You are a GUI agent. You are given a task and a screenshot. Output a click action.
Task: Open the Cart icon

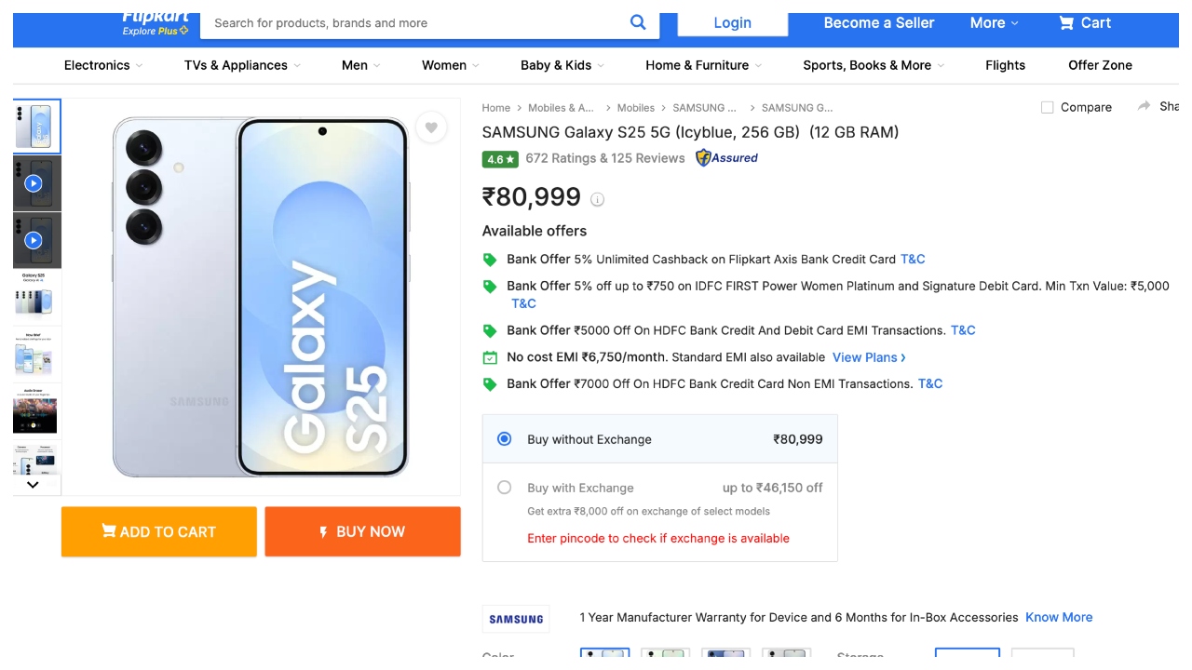pos(1066,23)
